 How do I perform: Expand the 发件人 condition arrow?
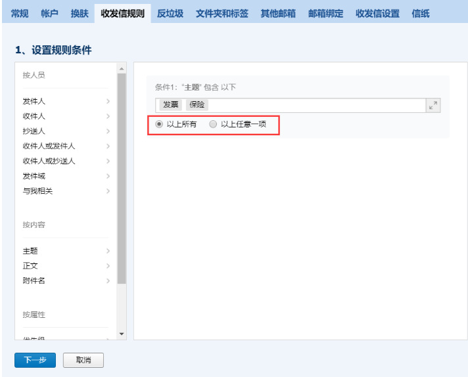pyautogui.click(x=107, y=101)
